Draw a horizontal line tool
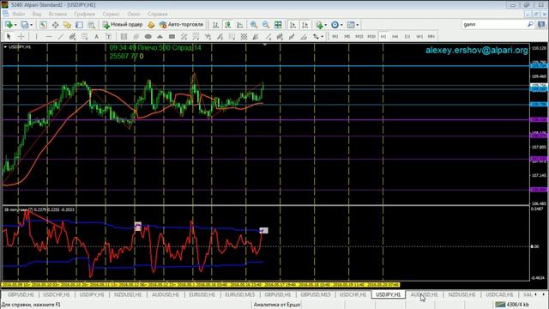This screenshot has width=549, height=309. [48, 36]
